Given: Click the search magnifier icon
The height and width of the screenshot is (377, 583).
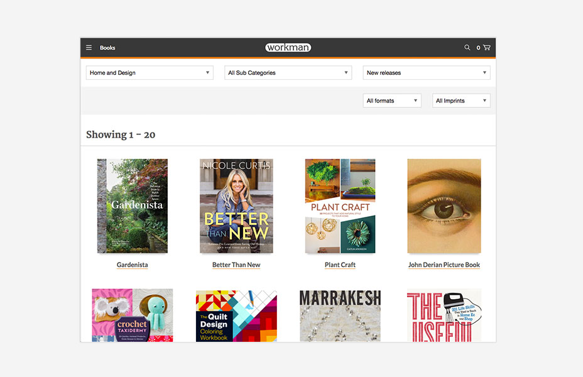Looking at the screenshot, I should tap(467, 48).
